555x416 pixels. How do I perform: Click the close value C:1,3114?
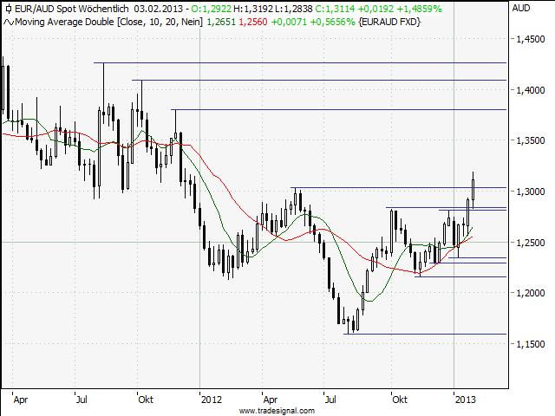click(335, 9)
